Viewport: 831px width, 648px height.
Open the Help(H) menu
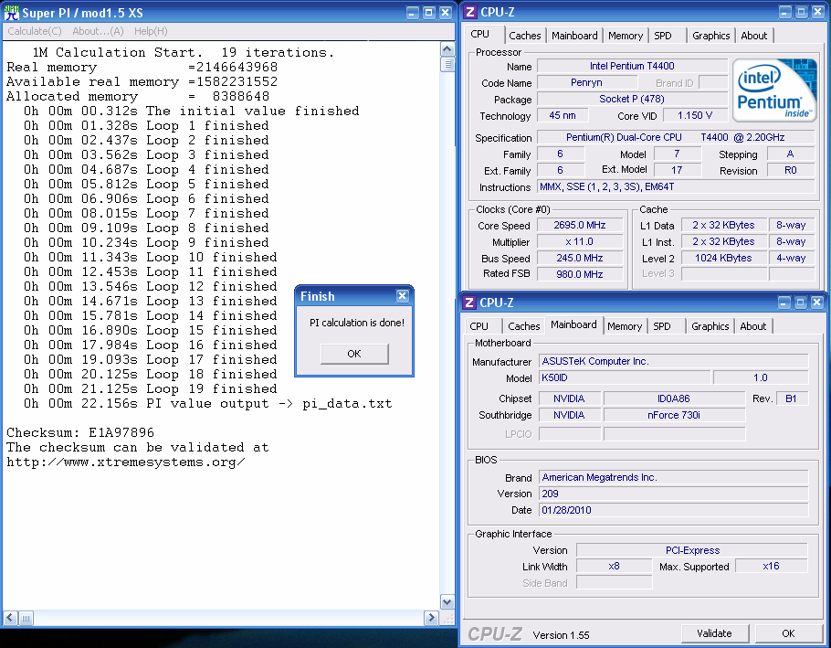click(x=151, y=31)
